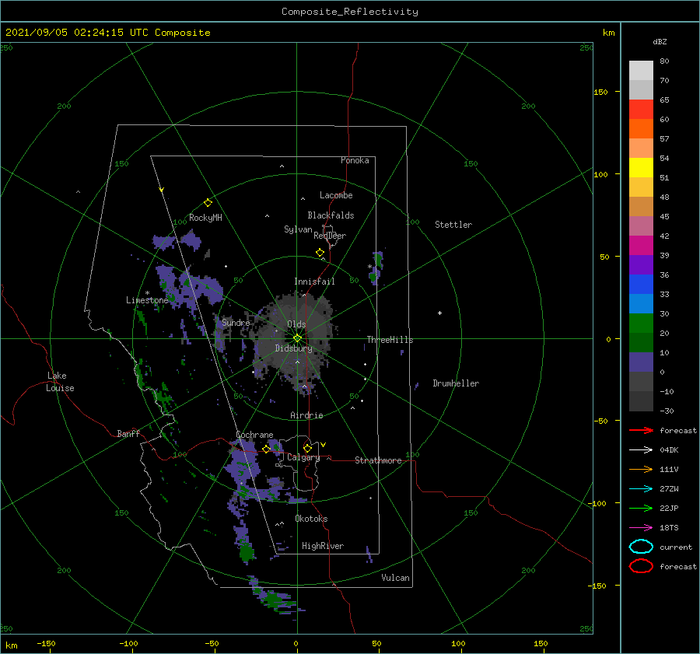The width and height of the screenshot is (700, 654).
Task: Click the red forecast arrow in legend
Action: point(641,430)
